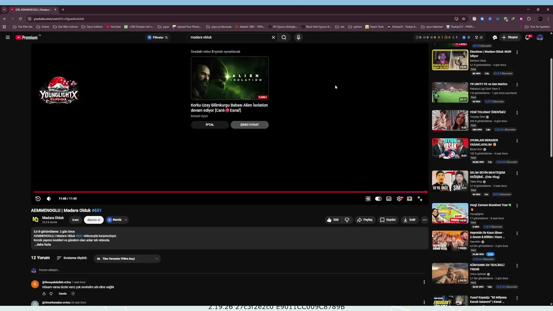Open menu for OYUNLARI BERABER YASAKLAYALIM video
The width and height of the screenshot is (553, 311).
(517, 141)
